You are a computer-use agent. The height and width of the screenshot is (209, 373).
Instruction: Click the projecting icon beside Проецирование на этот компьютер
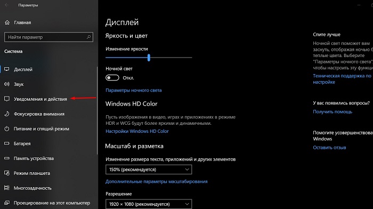tap(6, 203)
